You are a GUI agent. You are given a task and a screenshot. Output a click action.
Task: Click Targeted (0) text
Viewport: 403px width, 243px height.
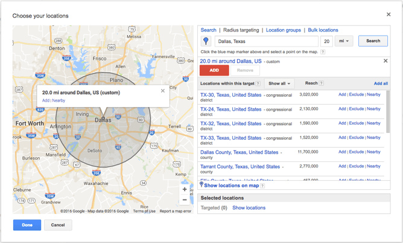[x=214, y=208]
